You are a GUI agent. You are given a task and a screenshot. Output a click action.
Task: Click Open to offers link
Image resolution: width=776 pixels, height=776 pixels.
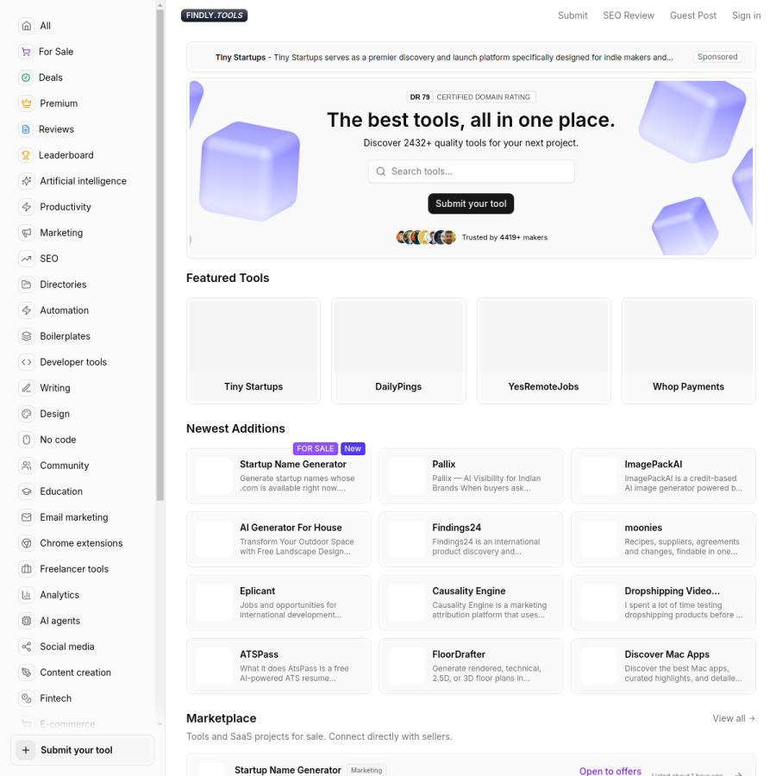pyautogui.click(x=610, y=771)
